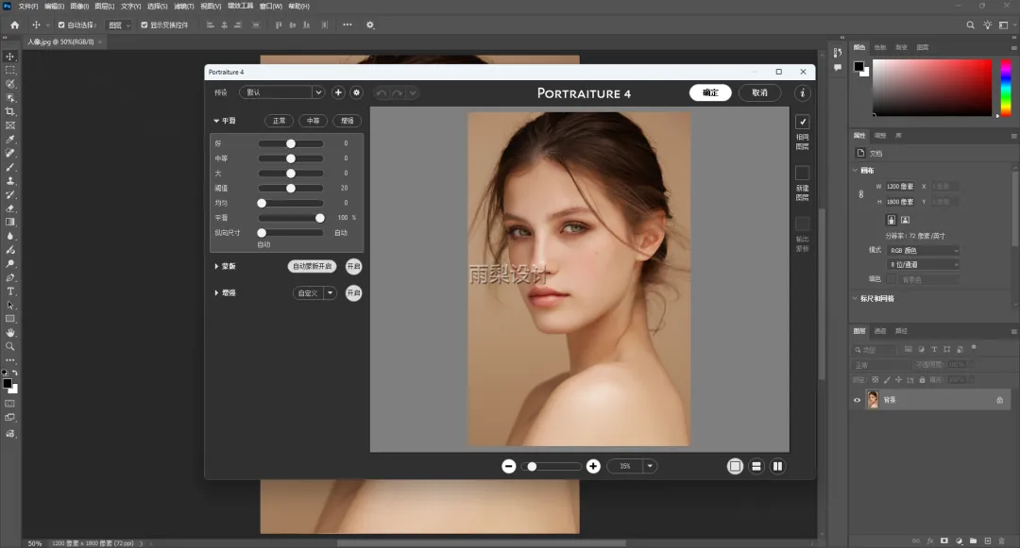
Task: Open Portraiture preset settings gear
Action: pos(356,92)
